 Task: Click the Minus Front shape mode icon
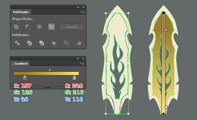[28, 27]
